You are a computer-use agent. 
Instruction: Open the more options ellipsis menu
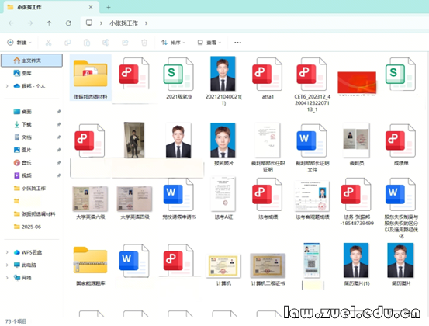(x=237, y=43)
